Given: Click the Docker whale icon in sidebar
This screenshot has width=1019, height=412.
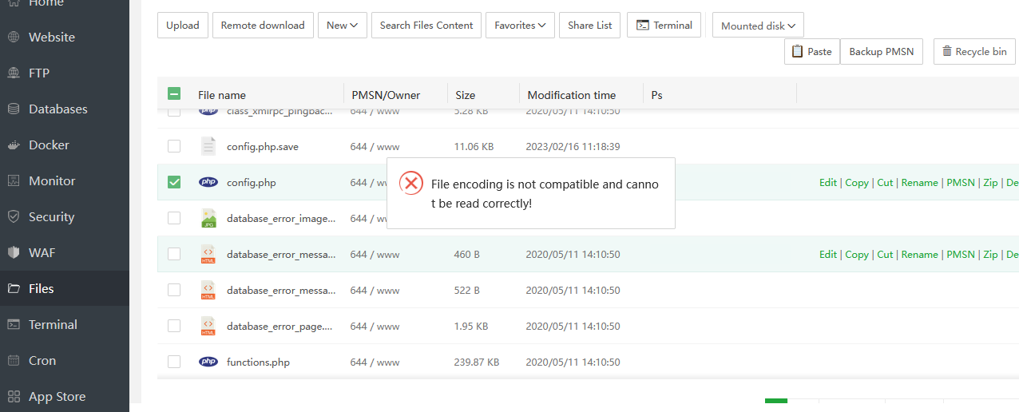Looking at the screenshot, I should pyautogui.click(x=14, y=145).
